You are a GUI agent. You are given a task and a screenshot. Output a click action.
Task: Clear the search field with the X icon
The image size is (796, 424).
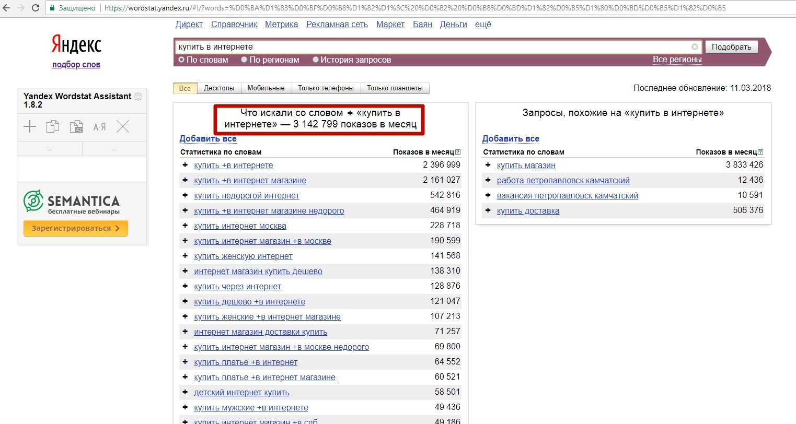tap(695, 47)
